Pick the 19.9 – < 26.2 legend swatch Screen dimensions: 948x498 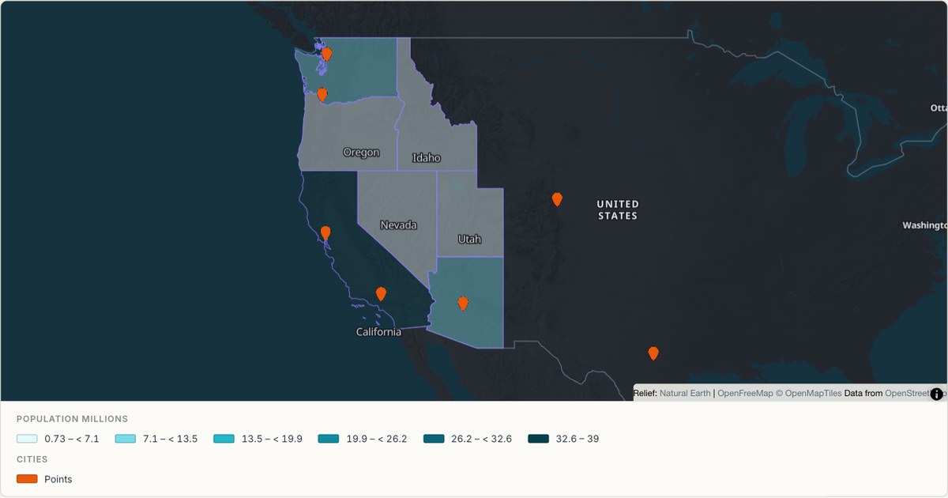(x=329, y=439)
